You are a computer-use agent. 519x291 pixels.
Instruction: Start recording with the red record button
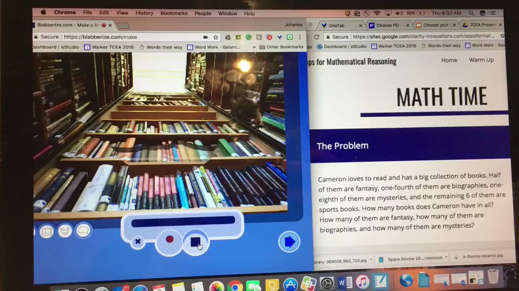click(x=170, y=239)
